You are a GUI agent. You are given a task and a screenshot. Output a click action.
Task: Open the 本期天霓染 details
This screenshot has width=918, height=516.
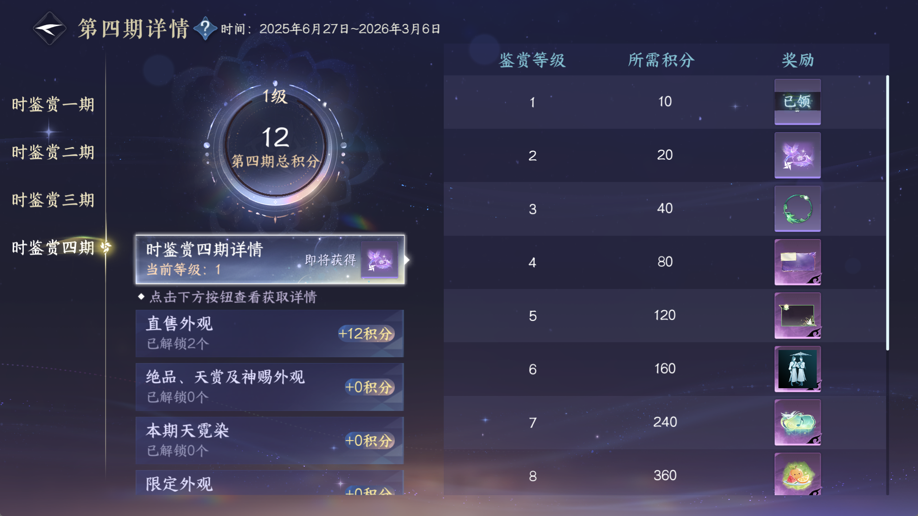click(269, 440)
